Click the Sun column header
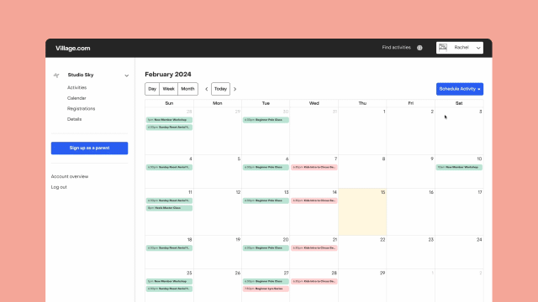538x302 pixels. tap(169, 103)
